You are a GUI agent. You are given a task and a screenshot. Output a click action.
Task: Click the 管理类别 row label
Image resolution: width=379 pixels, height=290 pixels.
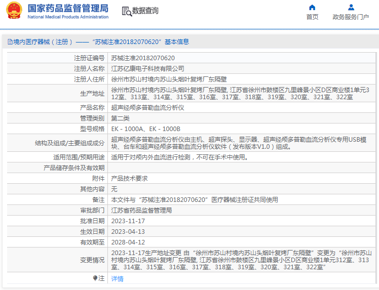coord(92,118)
